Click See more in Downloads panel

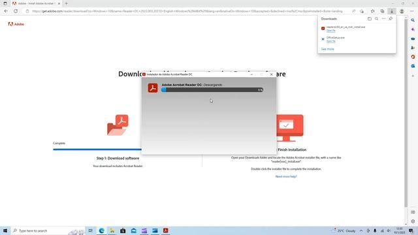(x=327, y=49)
